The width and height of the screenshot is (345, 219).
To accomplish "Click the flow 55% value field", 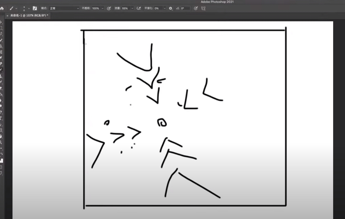I will pyautogui.click(x=126, y=8).
